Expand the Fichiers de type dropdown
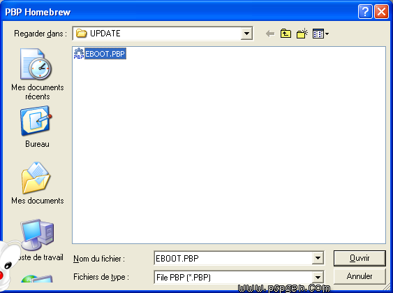This screenshot has width=393, height=293. [318, 277]
